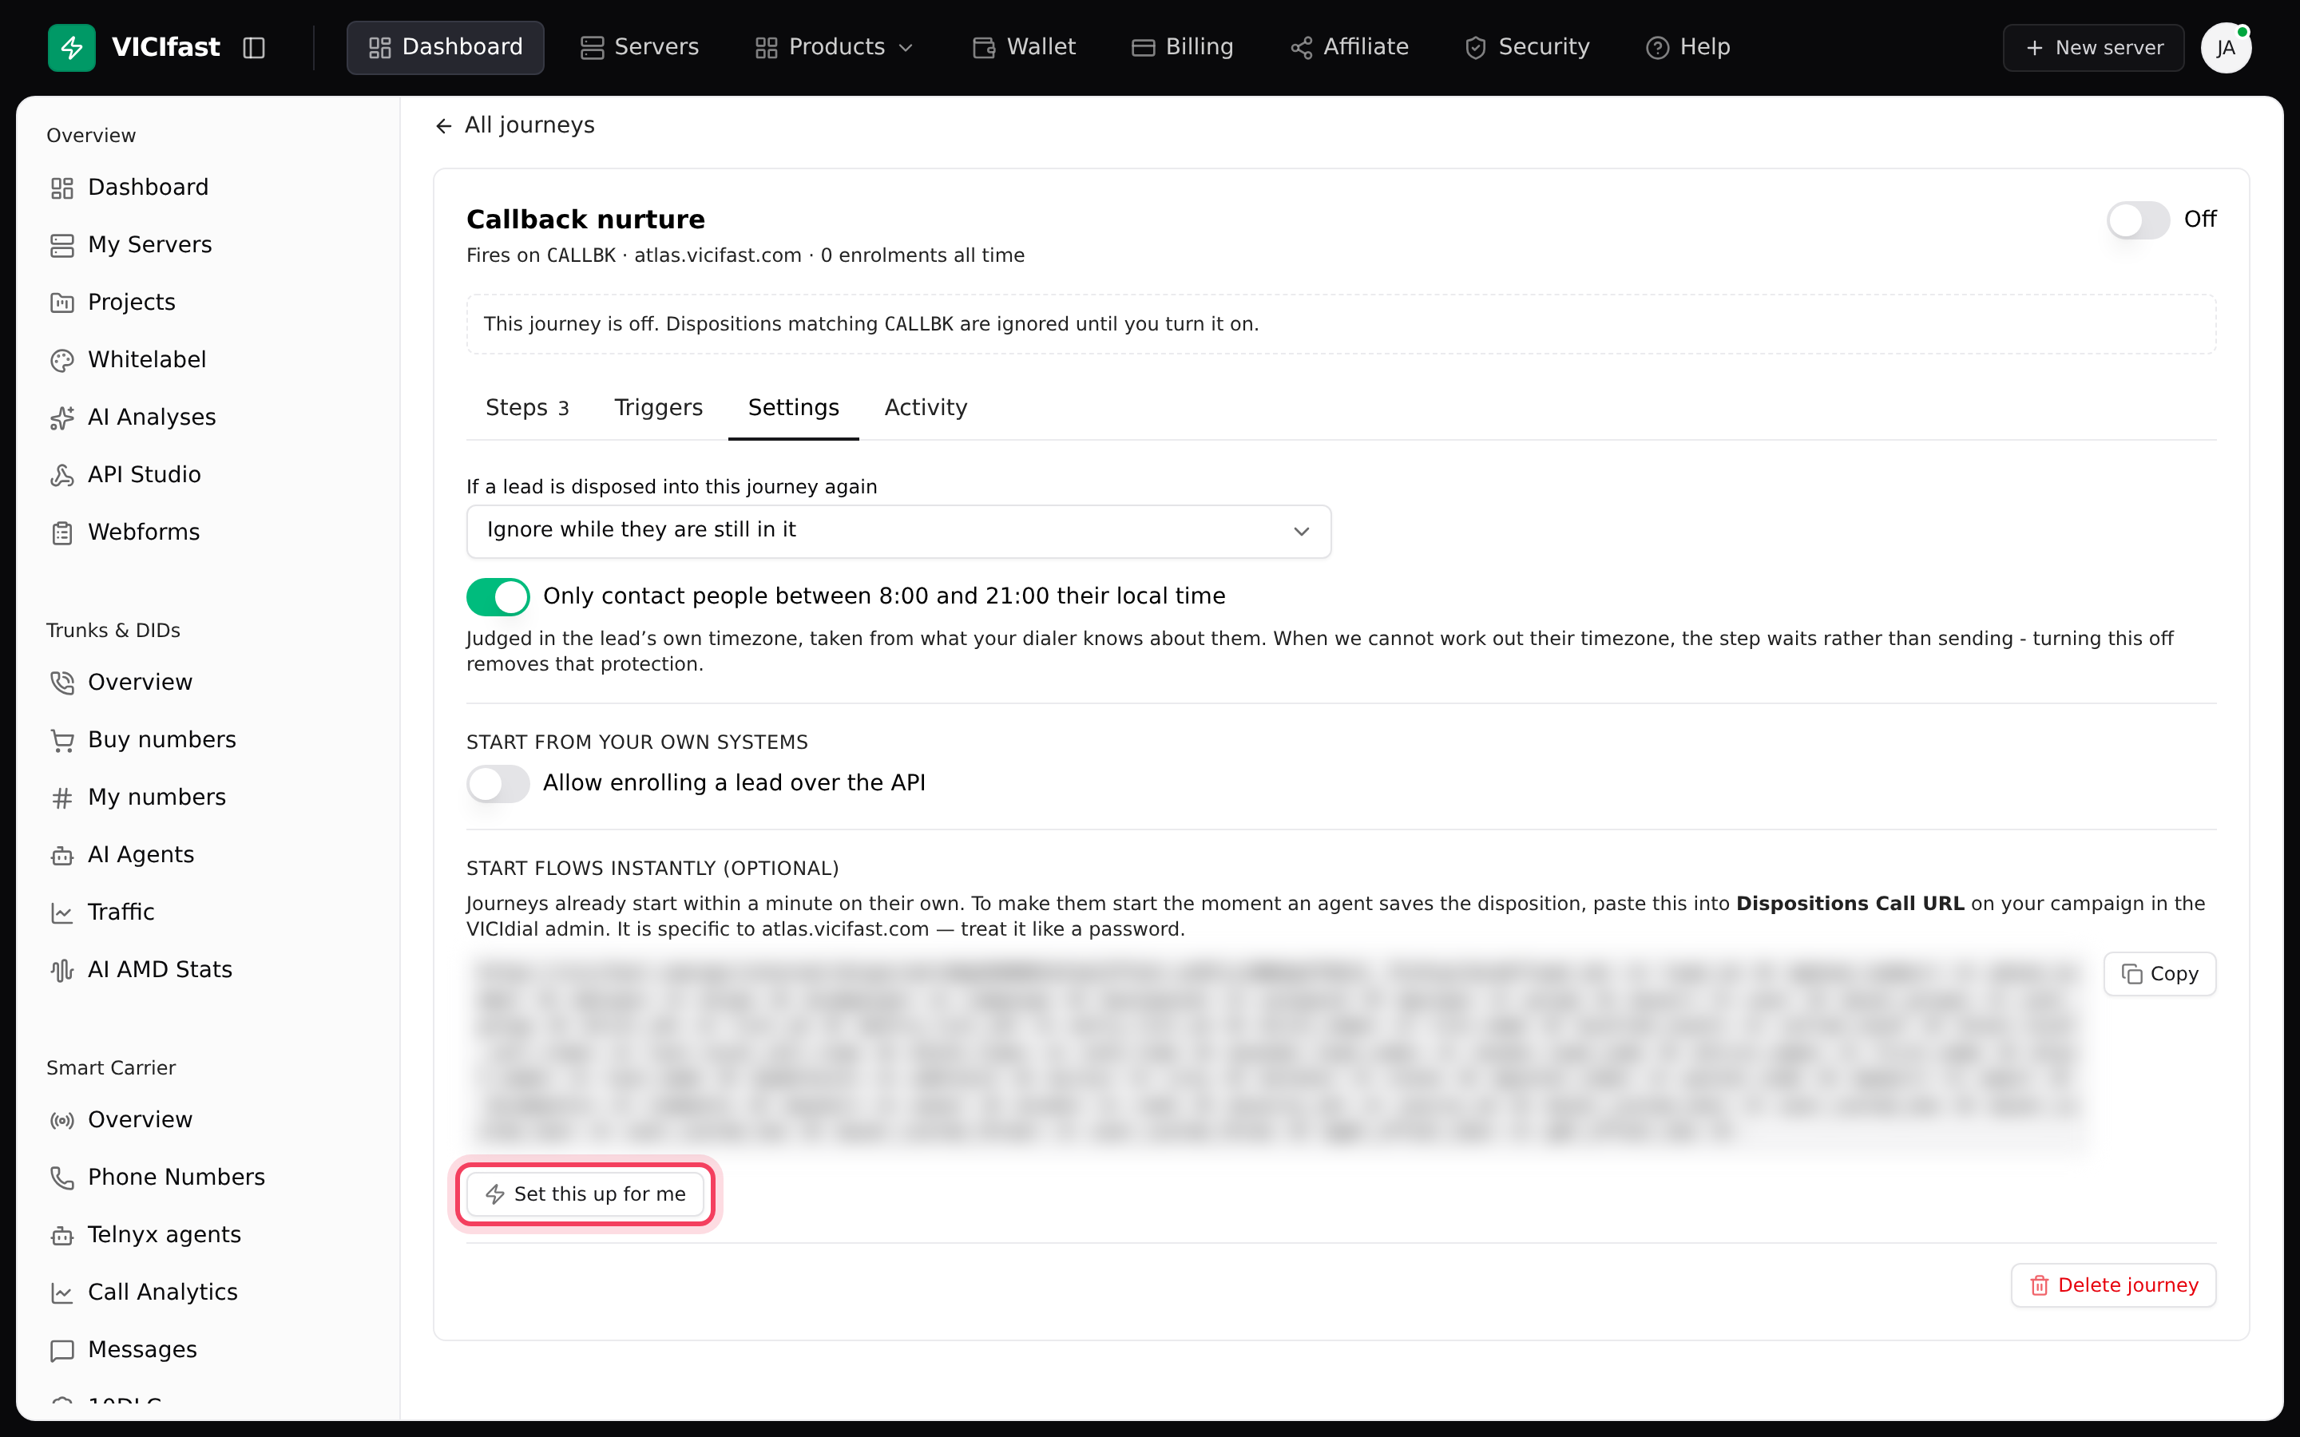
Task: Switch to the Activity tab
Action: point(925,408)
